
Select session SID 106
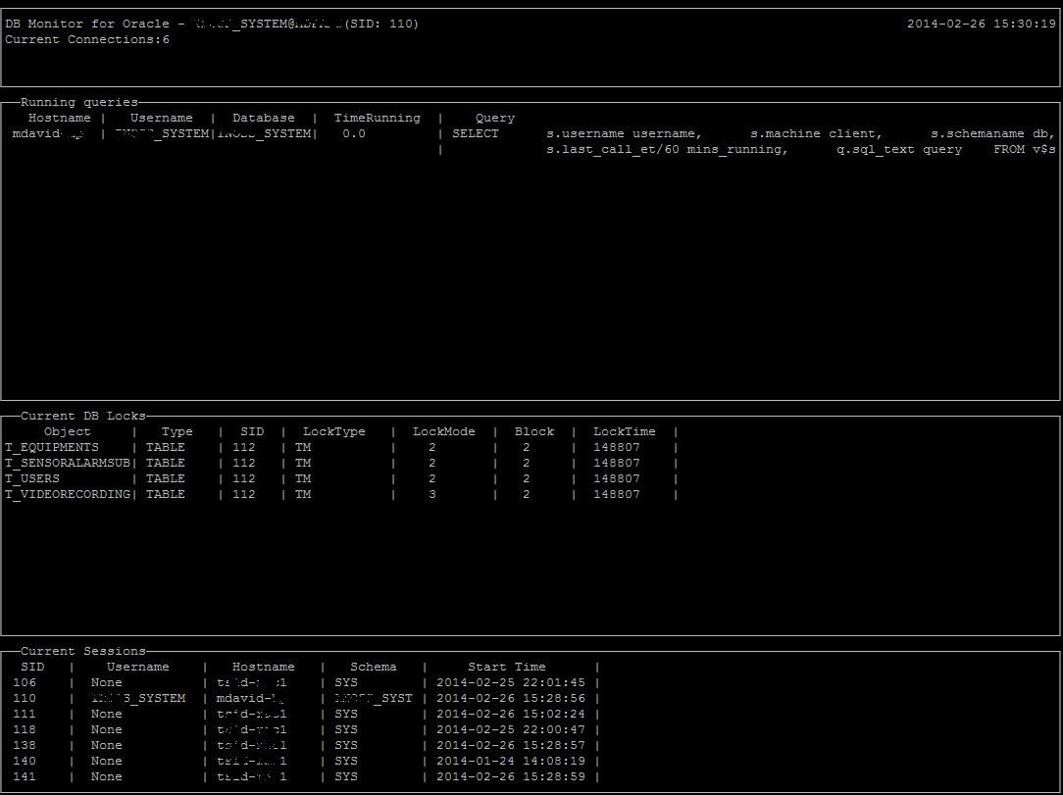(25, 682)
